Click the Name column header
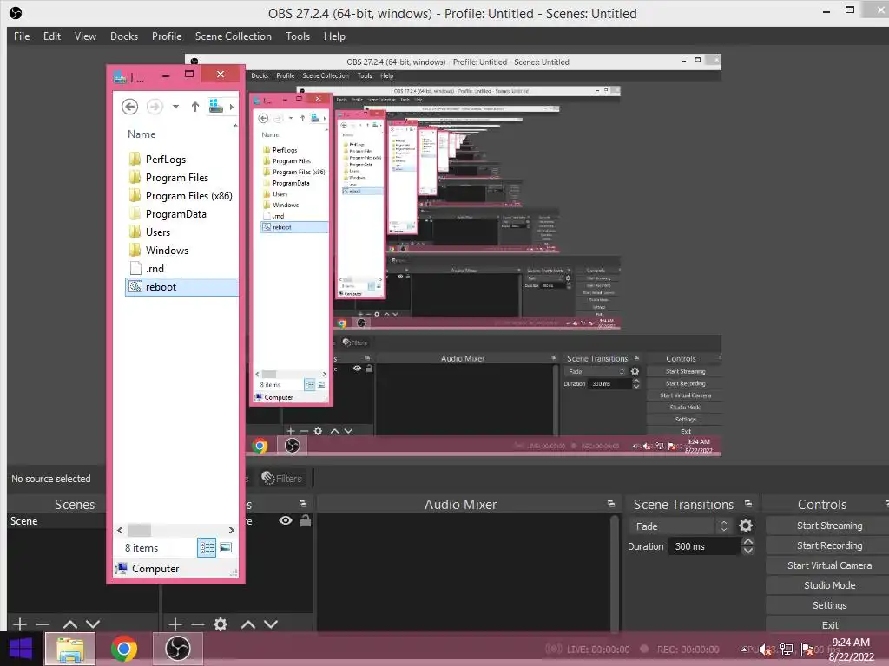889x666 pixels. pyautogui.click(x=142, y=134)
